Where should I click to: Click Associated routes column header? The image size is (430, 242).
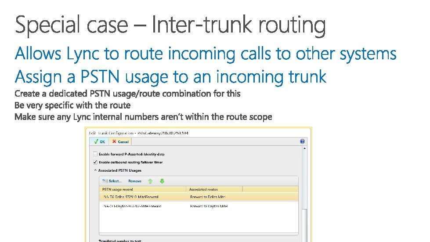[214, 189]
